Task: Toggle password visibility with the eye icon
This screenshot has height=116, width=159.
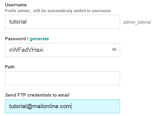Action: pos(114,49)
